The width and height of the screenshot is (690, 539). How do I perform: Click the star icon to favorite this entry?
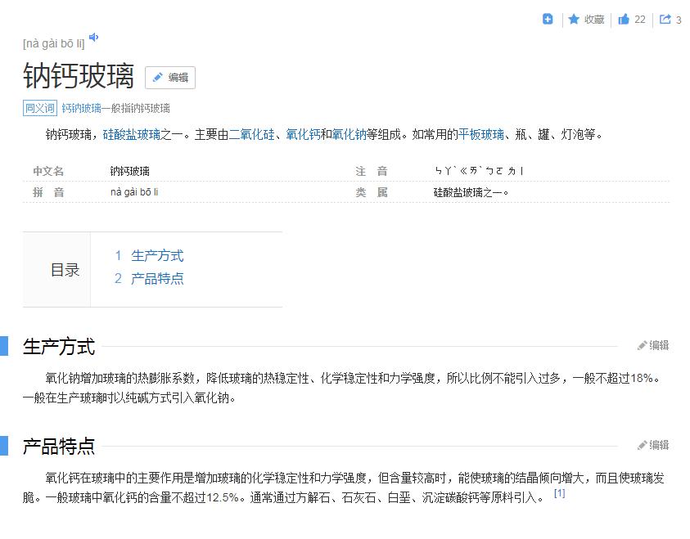(x=573, y=19)
